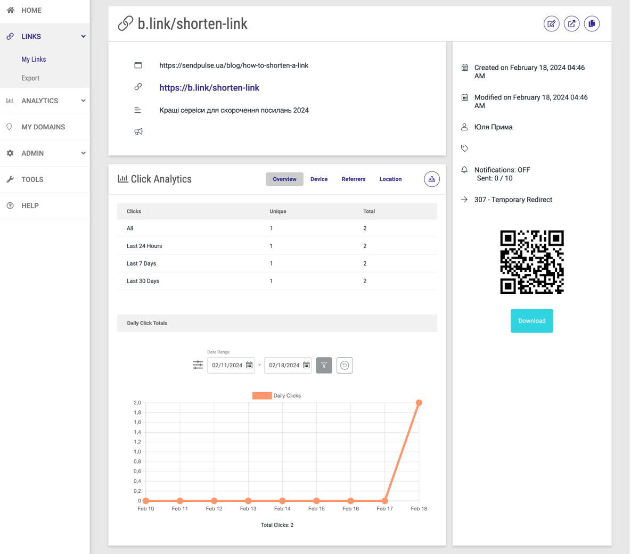Toggle the Daily Clicks legend swatch
The height and width of the screenshot is (554, 639).
pos(262,395)
